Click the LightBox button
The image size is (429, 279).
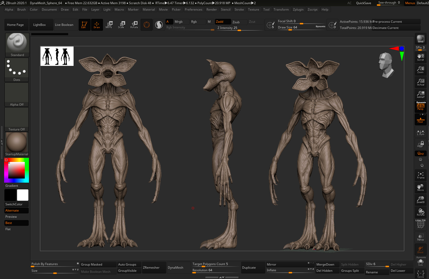41,25
